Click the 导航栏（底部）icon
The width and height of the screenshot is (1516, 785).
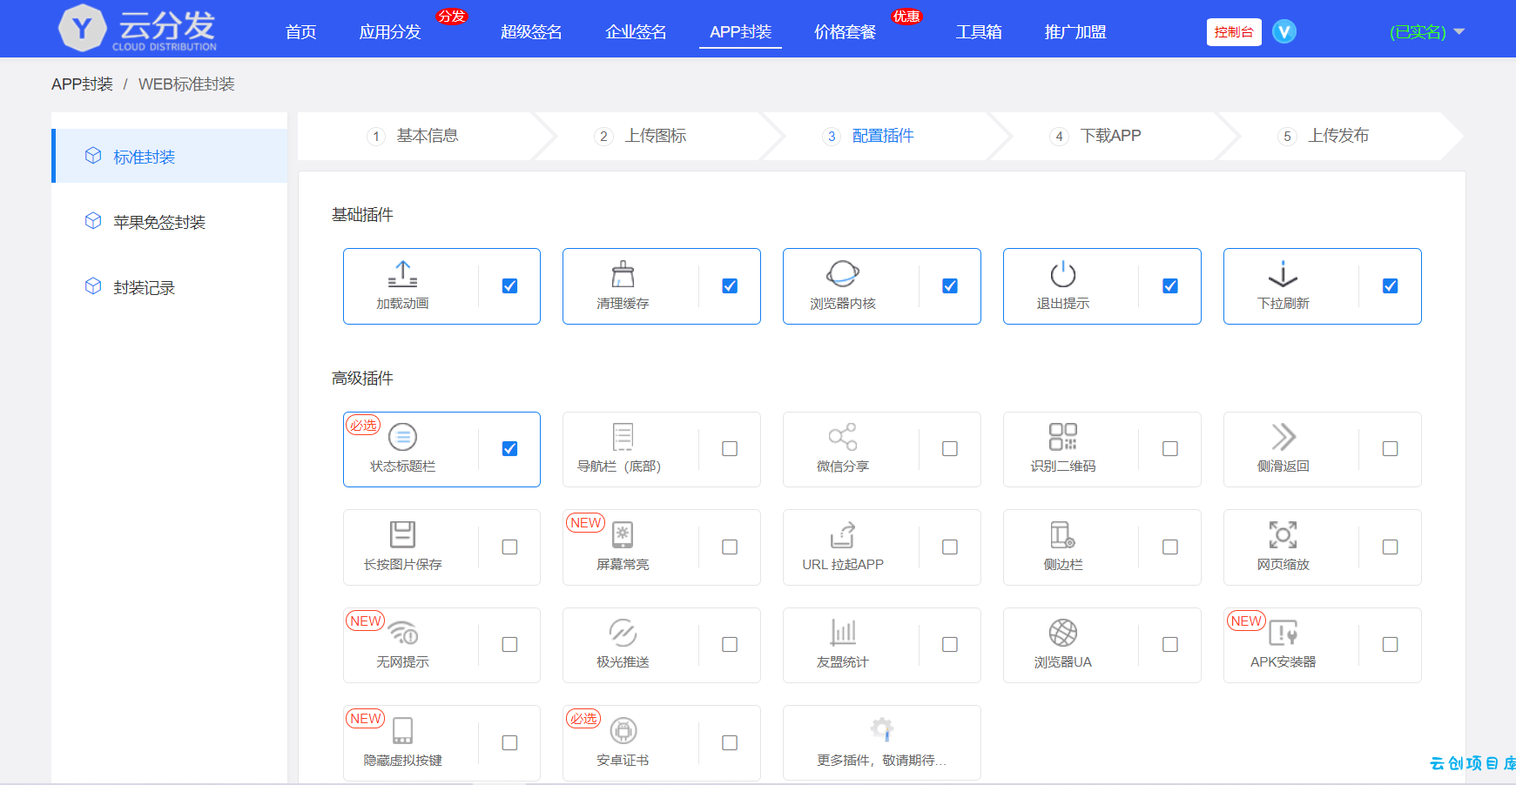[623, 437]
